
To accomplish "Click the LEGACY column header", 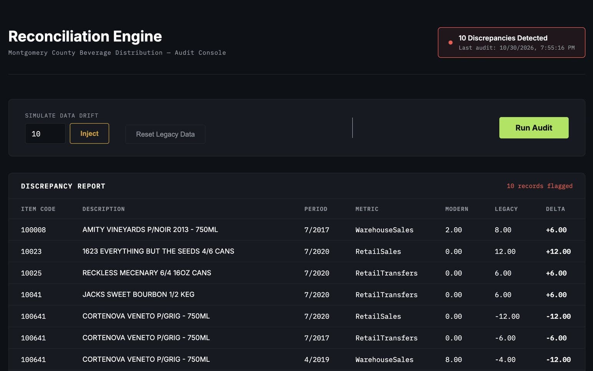I will coord(506,209).
